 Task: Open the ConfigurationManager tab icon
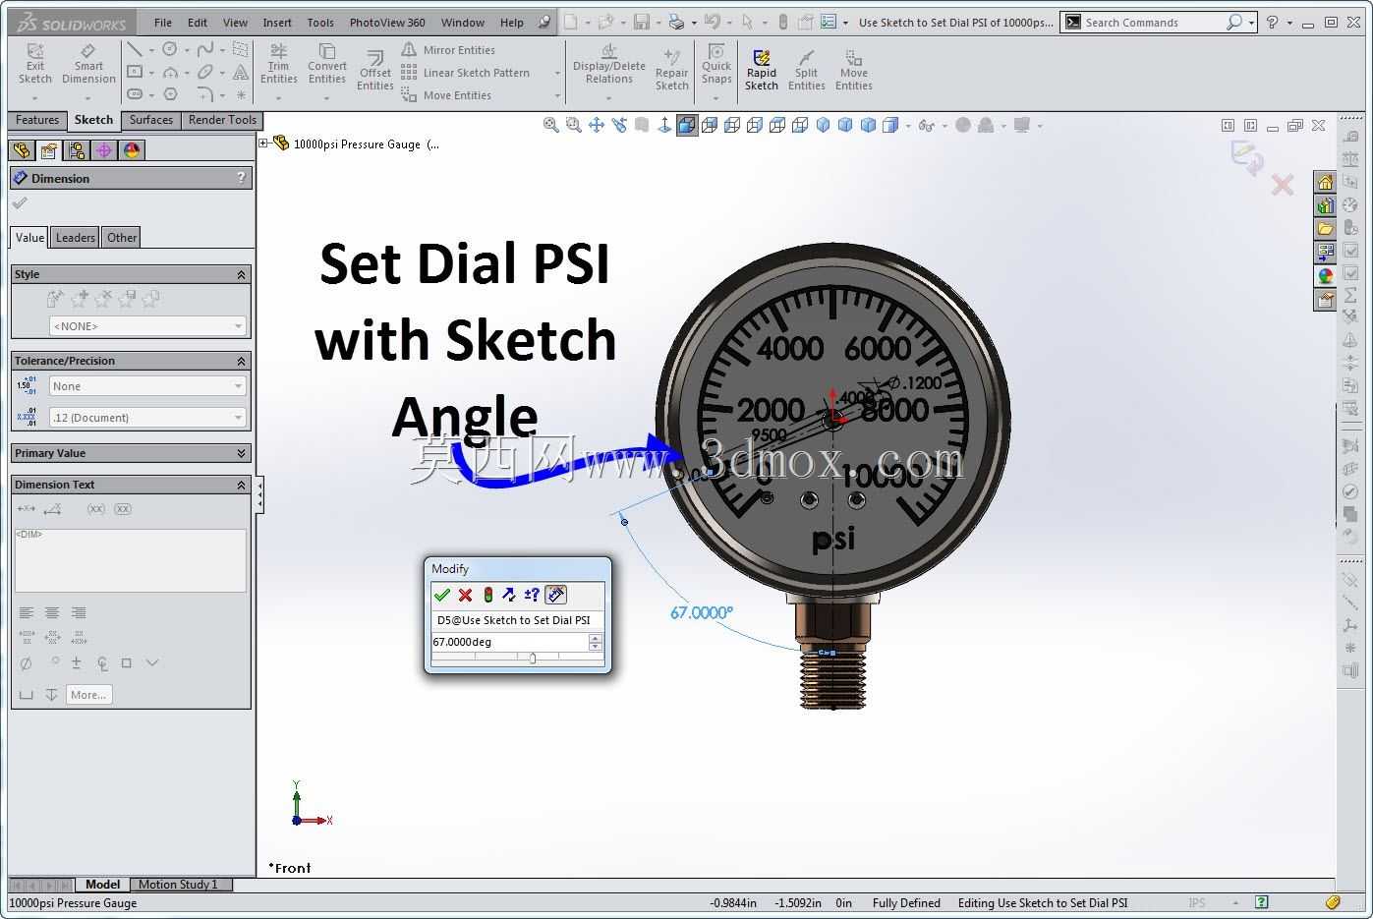click(77, 150)
